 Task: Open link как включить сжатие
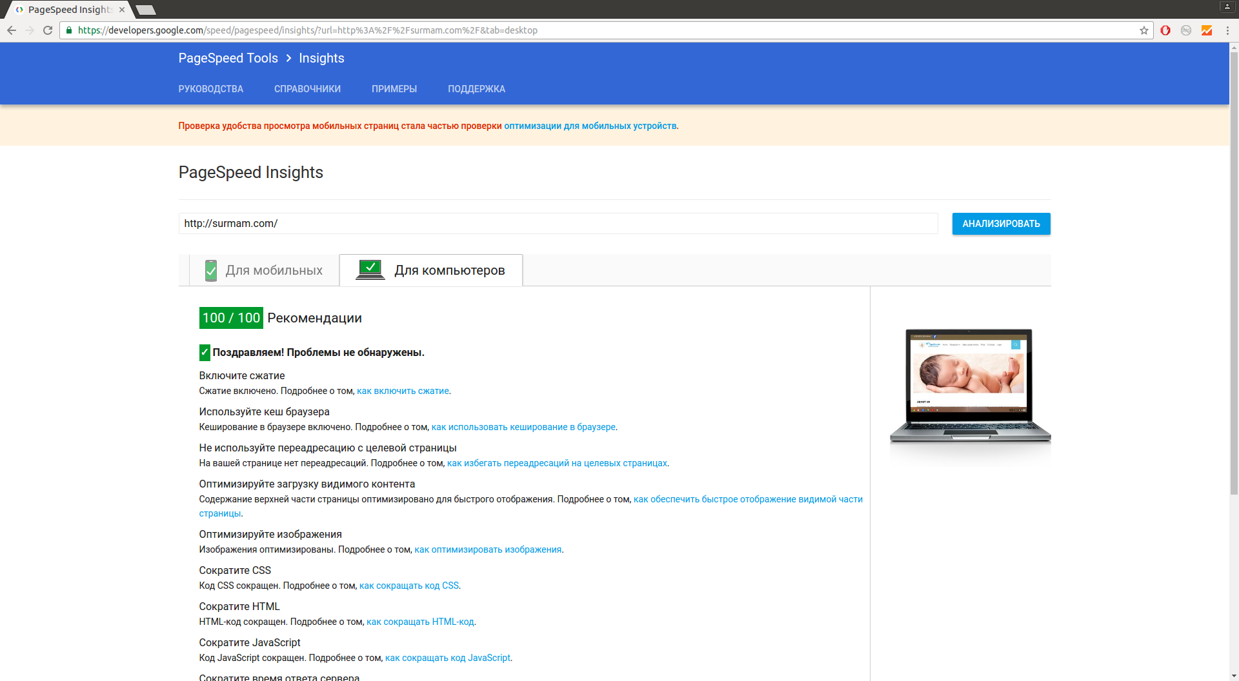tap(403, 391)
